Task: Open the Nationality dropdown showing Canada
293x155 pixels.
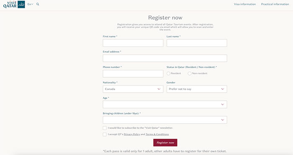Action: [x=133, y=89]
